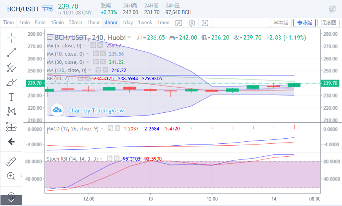
Task: Expand BB indicator dropdown arrow
Action: (72, 78)
